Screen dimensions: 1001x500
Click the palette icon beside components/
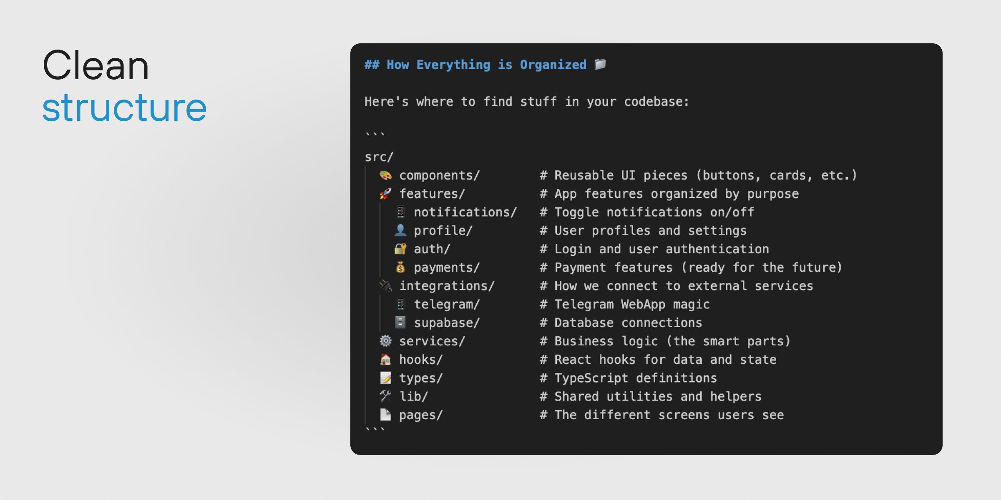pyautogui.click(x=385, y=175)
